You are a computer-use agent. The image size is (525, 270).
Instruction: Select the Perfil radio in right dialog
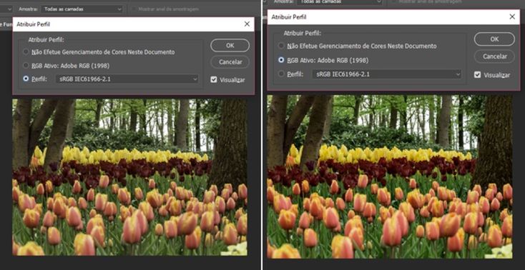[281, 74]
